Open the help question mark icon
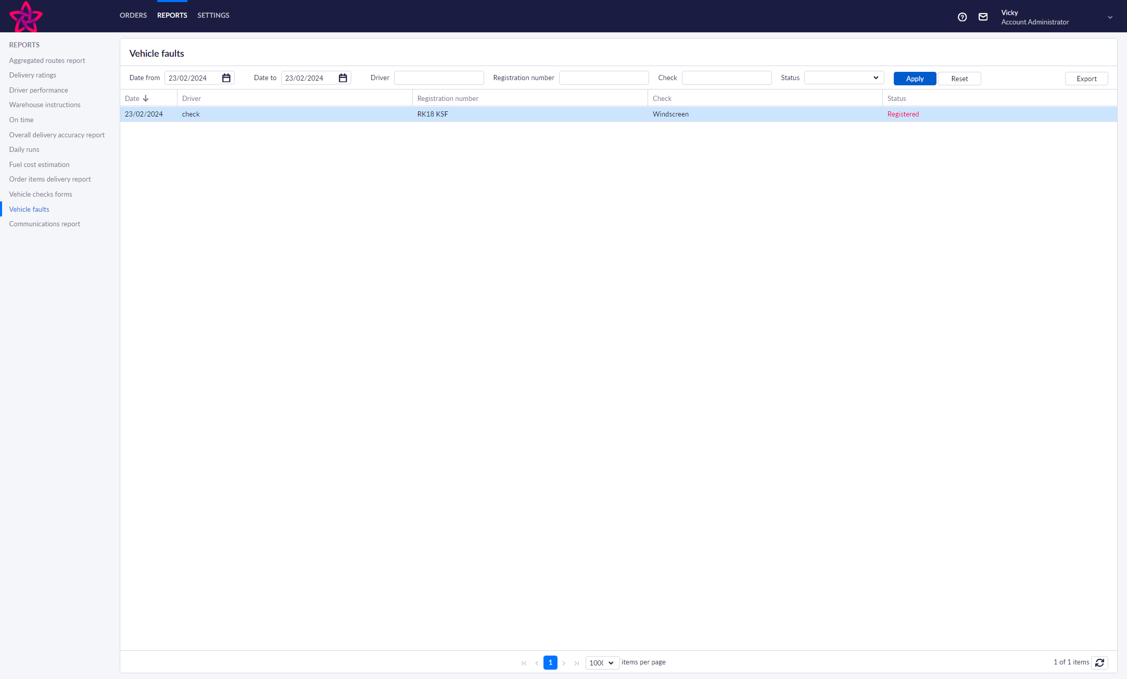 click(x=962, y=17)
